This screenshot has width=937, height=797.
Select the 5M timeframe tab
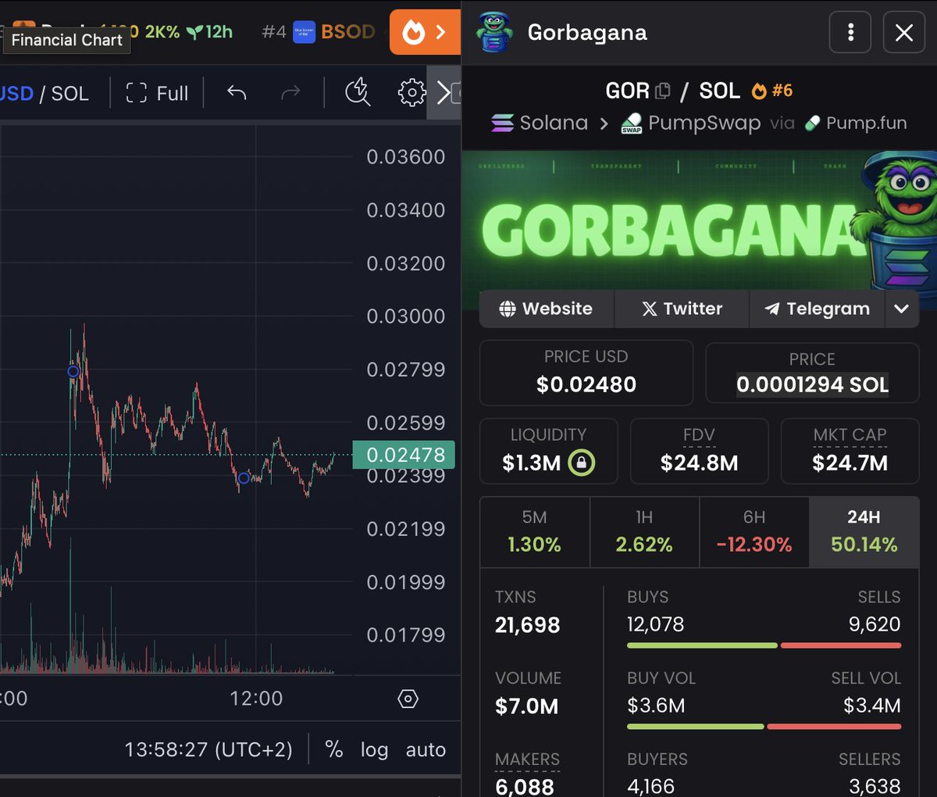point(535,532)
